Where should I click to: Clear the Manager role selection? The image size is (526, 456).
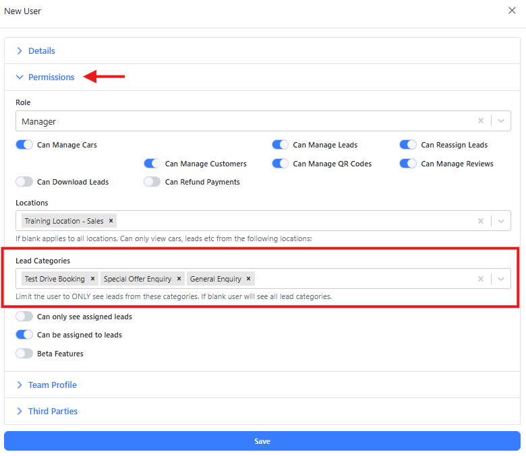[481, 121]
